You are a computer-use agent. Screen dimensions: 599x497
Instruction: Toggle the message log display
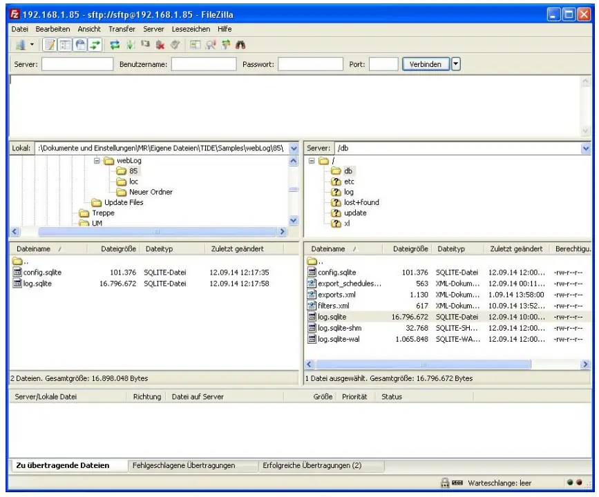click(x=50, y=46)
